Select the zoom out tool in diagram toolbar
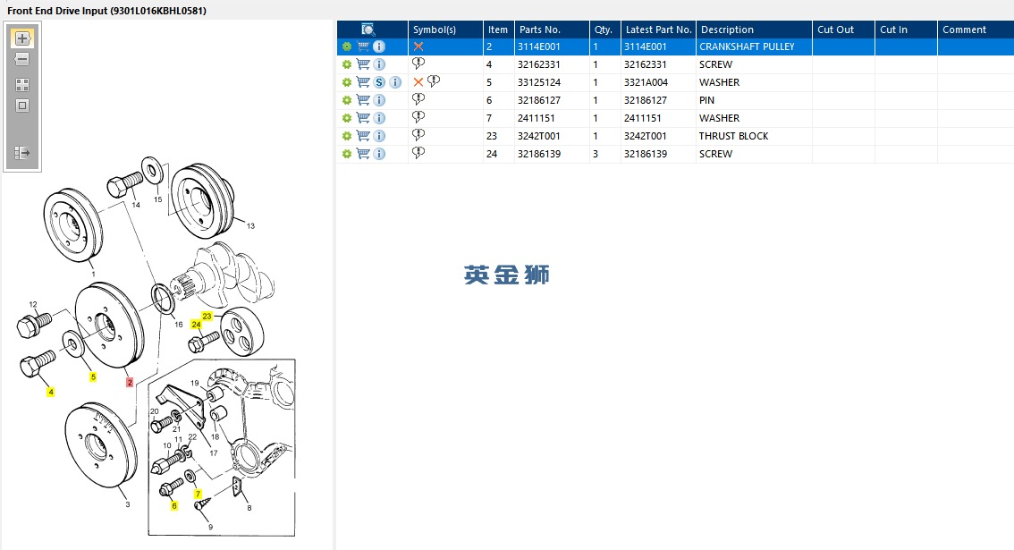Image resolution: width=1014 pixels, height=550 pixels. tap(22, 59)
